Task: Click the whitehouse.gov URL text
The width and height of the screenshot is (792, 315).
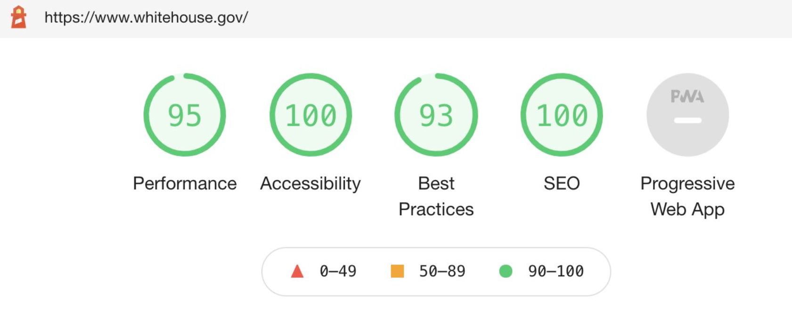Action: (146, 17)
